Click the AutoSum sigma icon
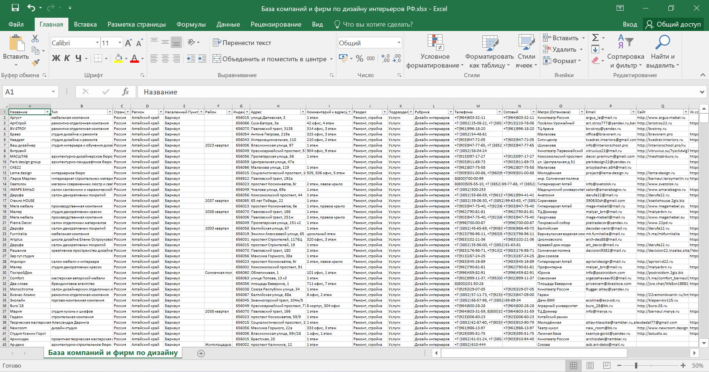709x372 pixels. point(595,38)
